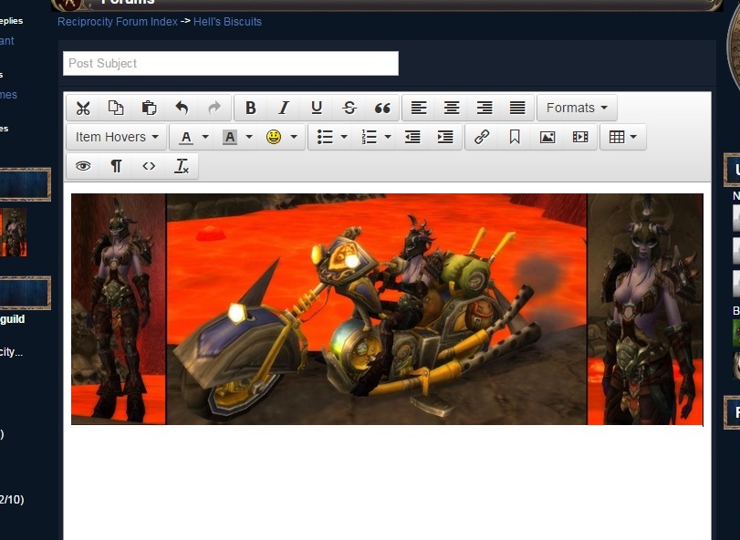Open the table insert dropdown
Viewport: 740px width, 540px height.
tap(623, 137)
